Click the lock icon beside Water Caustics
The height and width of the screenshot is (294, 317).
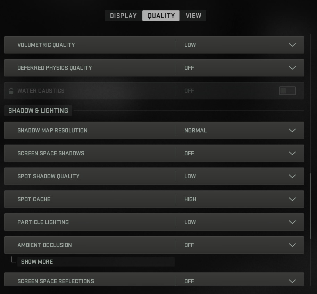click(x=11, y=91)
